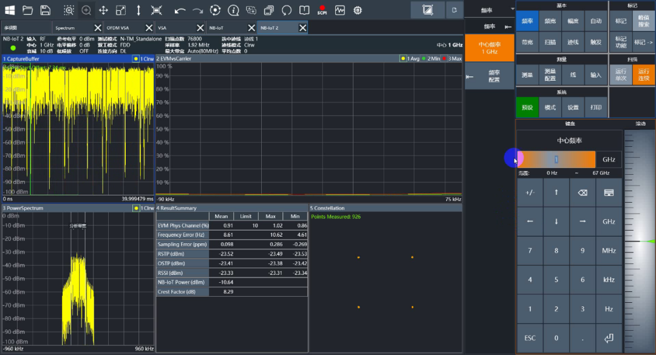
Task: Close the Spectrum tab
Action: tap(97, 27)
